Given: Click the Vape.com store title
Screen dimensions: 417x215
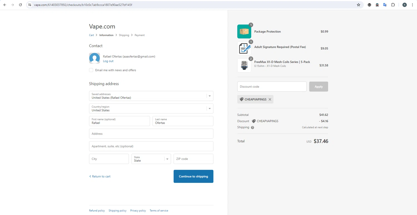Looking at the screenshot, I should pos(102,26).
